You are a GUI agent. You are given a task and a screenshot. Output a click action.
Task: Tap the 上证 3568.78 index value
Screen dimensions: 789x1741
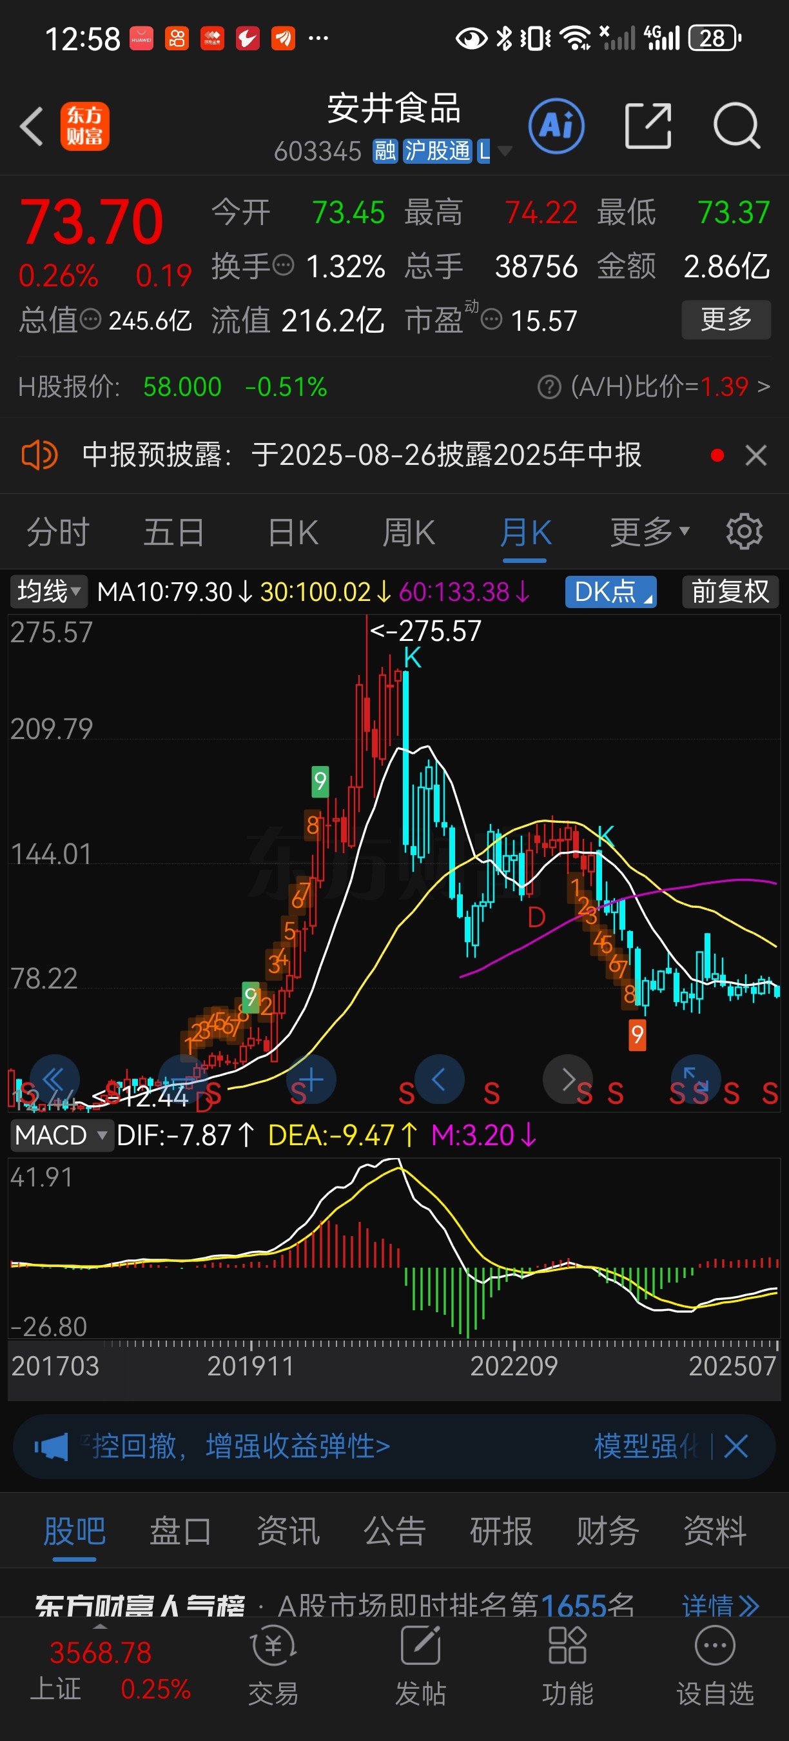(x=101, y=1653)
